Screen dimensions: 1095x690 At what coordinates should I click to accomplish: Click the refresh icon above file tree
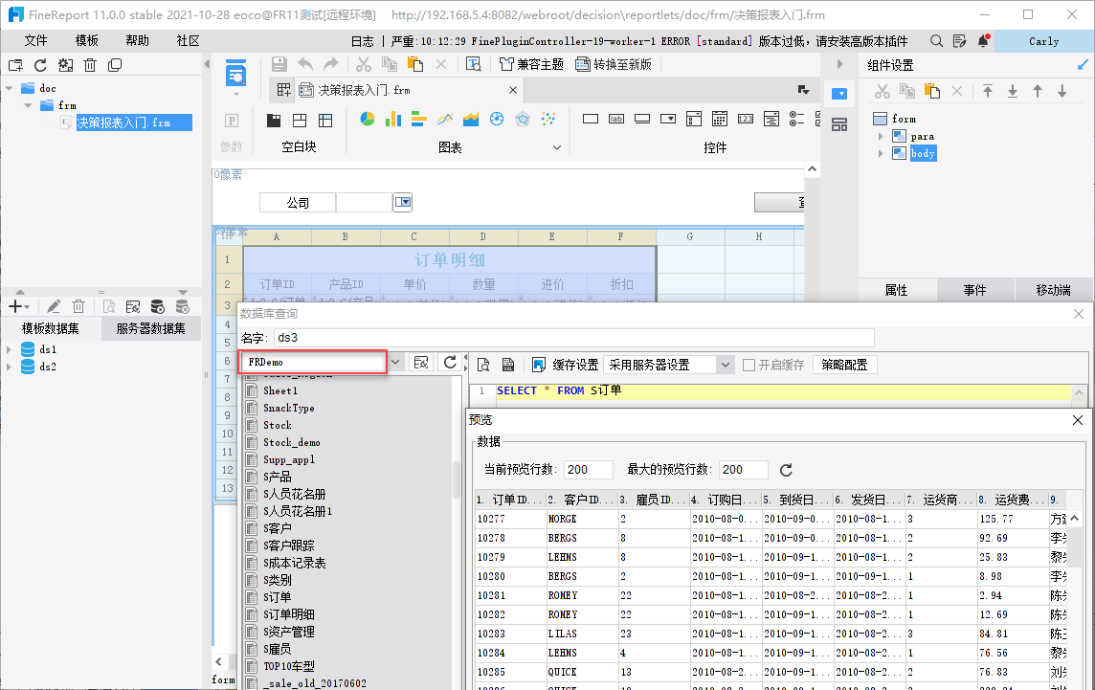pos(40,65)
